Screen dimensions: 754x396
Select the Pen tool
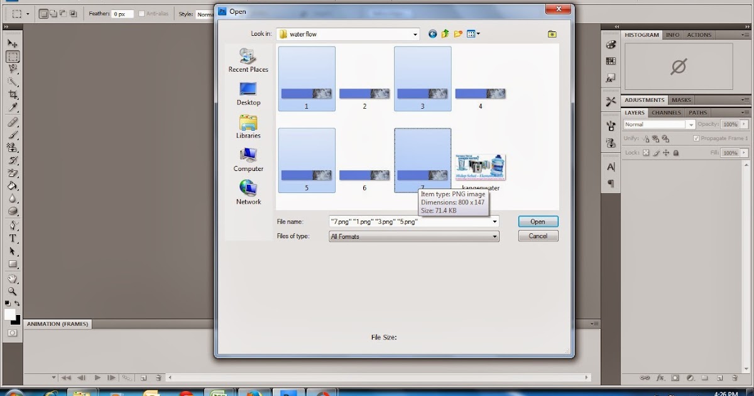coord(13,226)
